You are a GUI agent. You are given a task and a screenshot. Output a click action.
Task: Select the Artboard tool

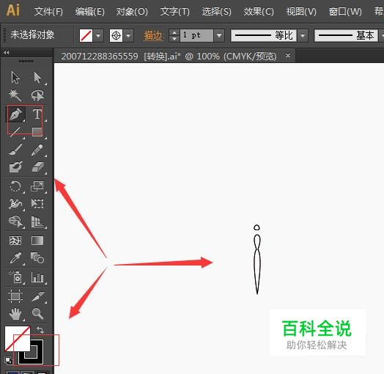pyautogui.click(x=15, y=296)
